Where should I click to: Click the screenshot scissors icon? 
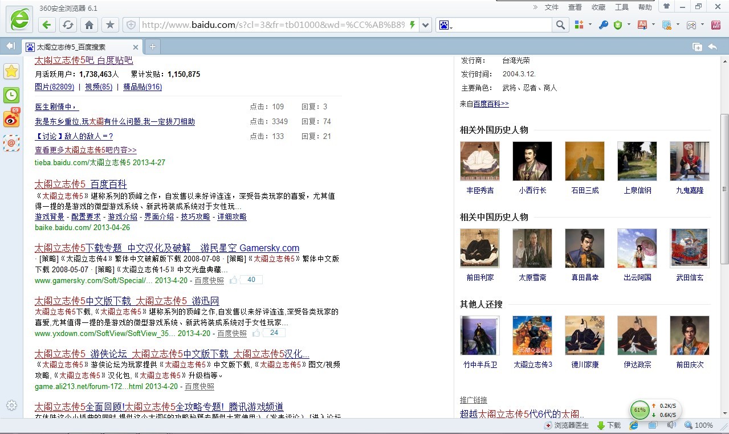tap(666, 25)
